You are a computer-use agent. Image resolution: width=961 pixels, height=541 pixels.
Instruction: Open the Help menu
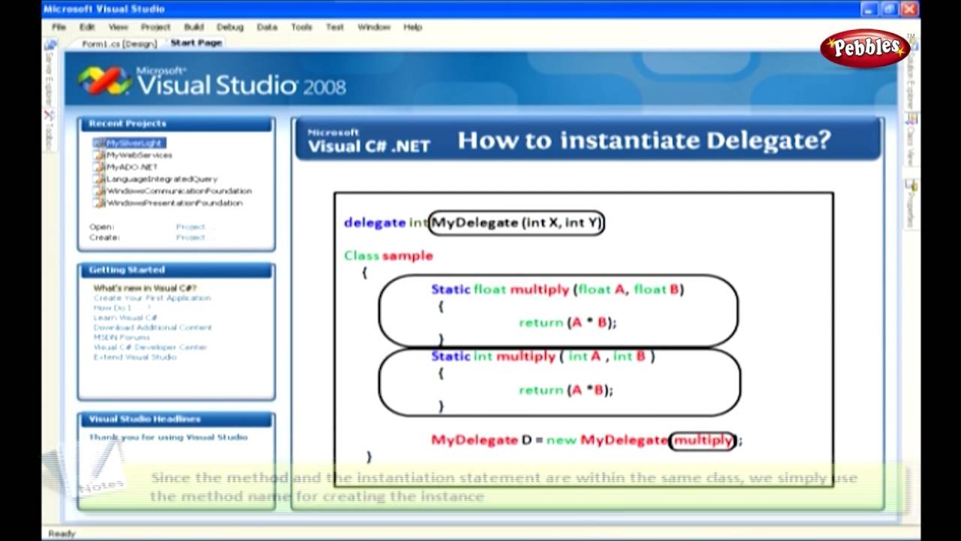413,27
